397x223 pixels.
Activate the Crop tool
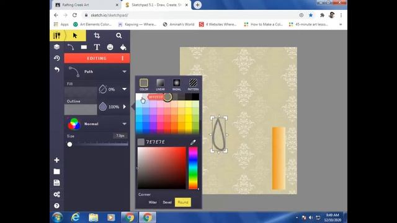pos(97,36)
